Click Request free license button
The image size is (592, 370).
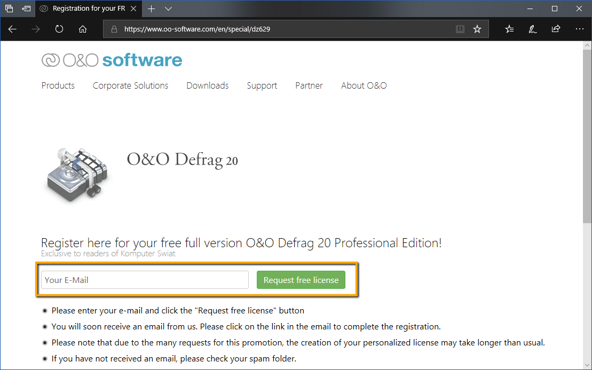(301, 280)
